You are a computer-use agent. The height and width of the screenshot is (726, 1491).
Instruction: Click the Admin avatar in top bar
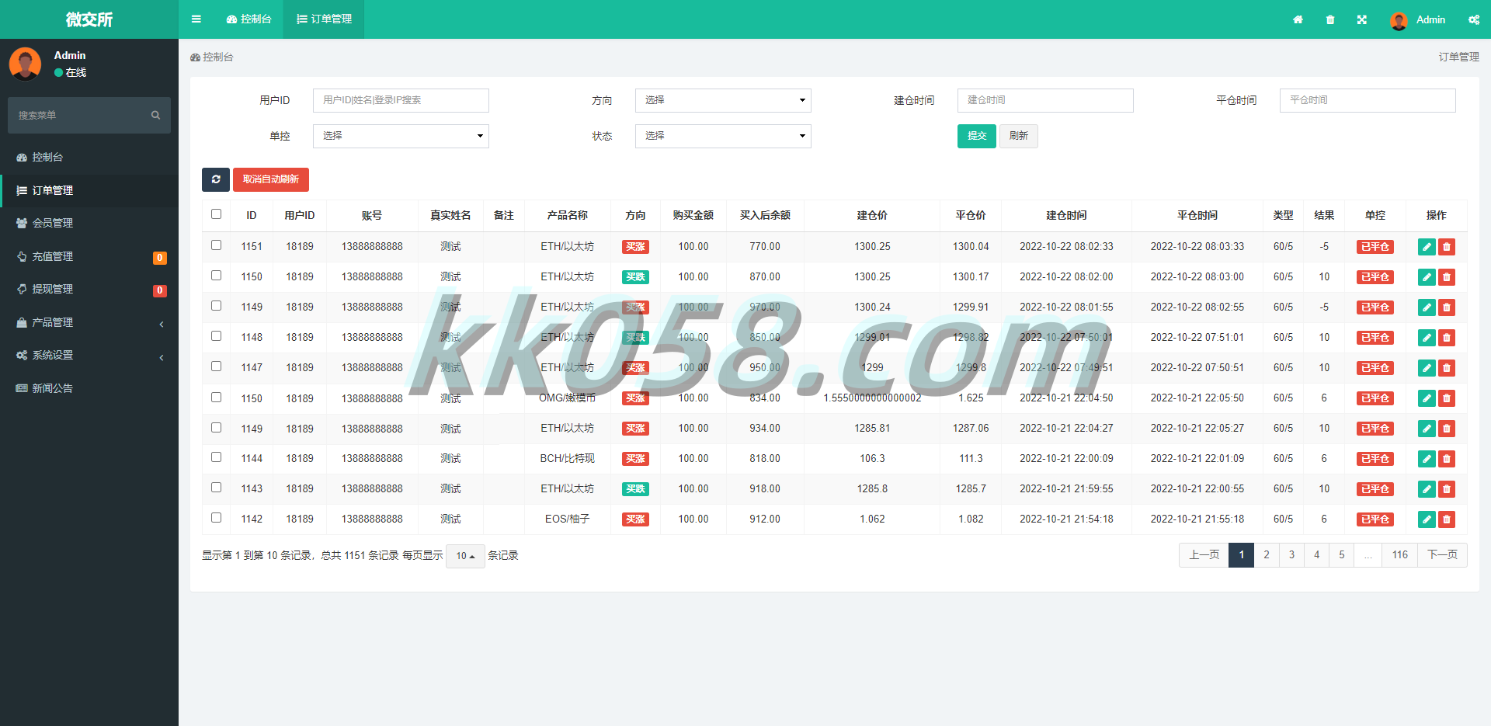1399,20
